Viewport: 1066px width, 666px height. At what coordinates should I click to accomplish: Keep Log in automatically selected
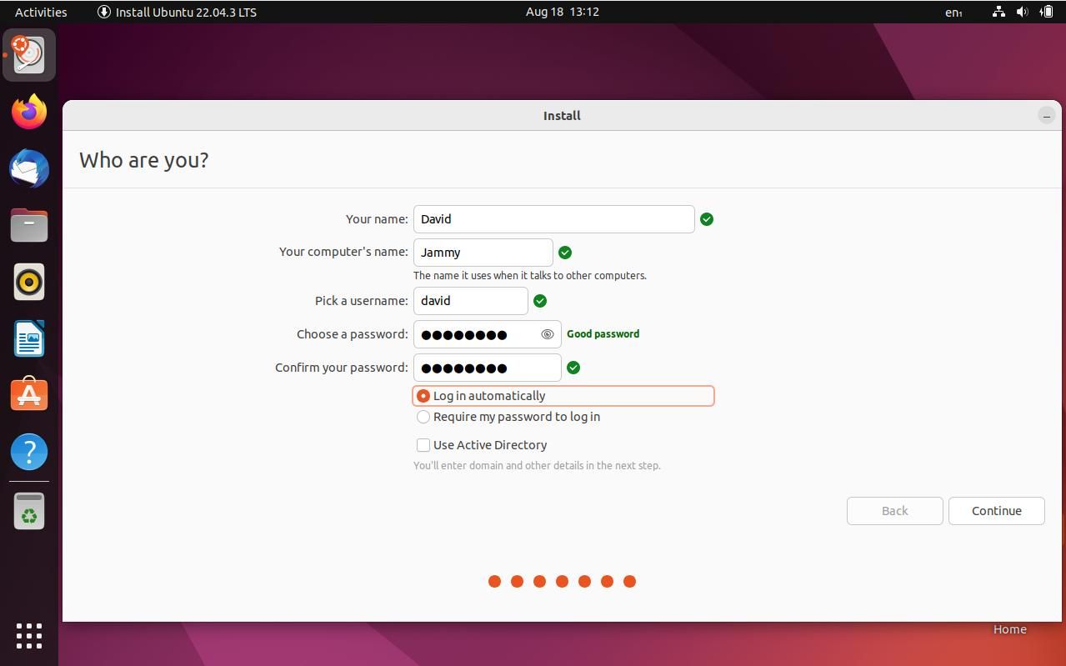pos(423,396)
